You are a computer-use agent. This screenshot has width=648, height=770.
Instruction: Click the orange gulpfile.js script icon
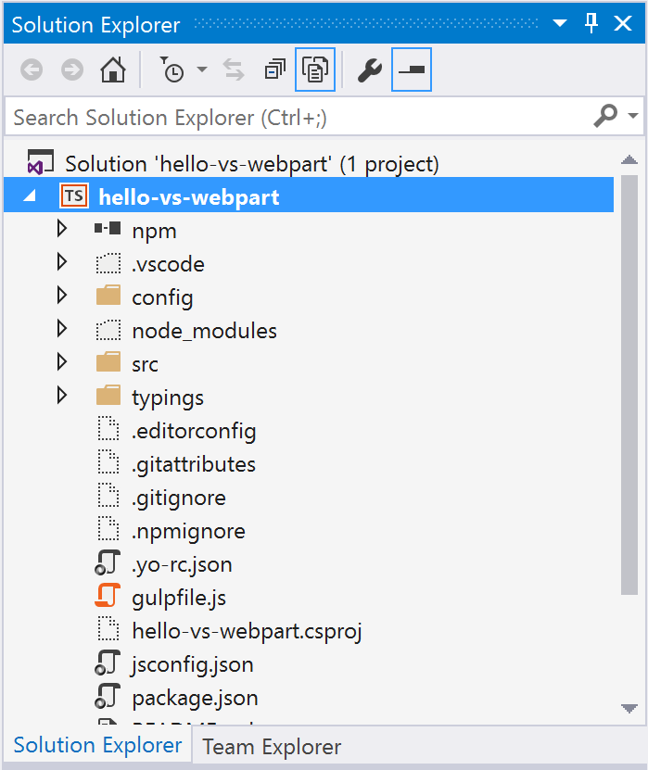tap(108, 596)
